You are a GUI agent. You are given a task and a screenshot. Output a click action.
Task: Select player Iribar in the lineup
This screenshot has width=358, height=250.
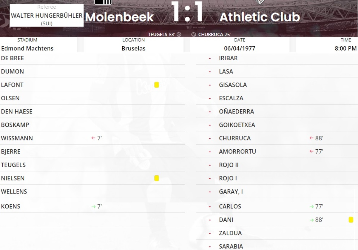click(x=228, y=58)
